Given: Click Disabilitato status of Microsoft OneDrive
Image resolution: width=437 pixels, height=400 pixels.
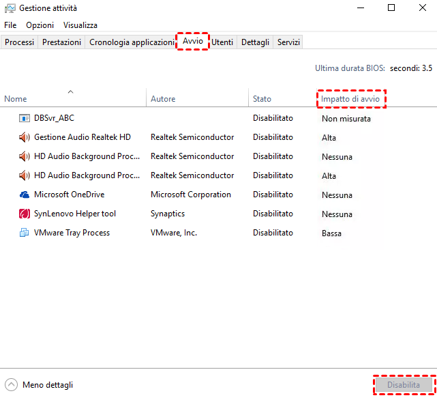Looking at the screenshot, I should point(273,195).
